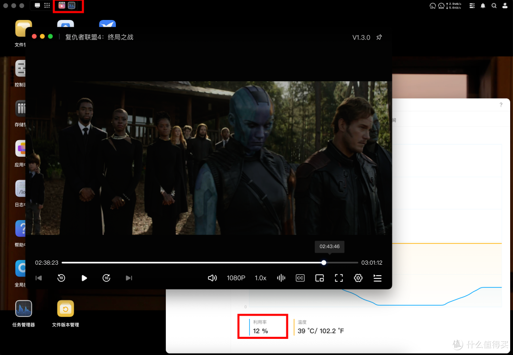Open the 1.0x playback speed menu

(260, 278)
